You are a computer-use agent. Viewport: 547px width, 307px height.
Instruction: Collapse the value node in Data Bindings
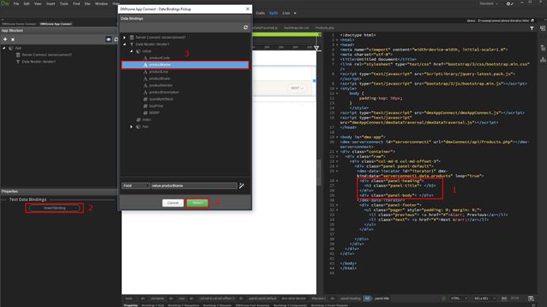pyautogui.click(x=131, y=51)
